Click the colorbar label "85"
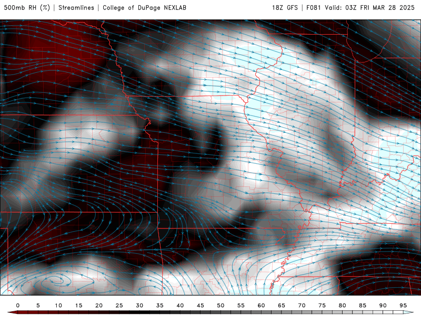The width and height of the screenshot is (421, 315). [x=363, y=306]
